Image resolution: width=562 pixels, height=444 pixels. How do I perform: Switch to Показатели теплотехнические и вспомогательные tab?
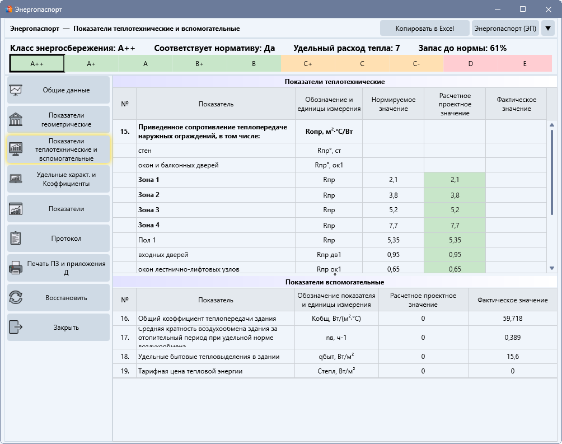click(59, 149)
